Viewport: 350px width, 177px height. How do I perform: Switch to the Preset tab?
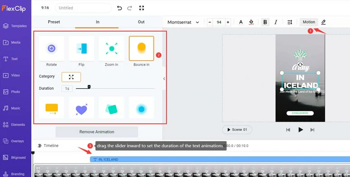54,22
